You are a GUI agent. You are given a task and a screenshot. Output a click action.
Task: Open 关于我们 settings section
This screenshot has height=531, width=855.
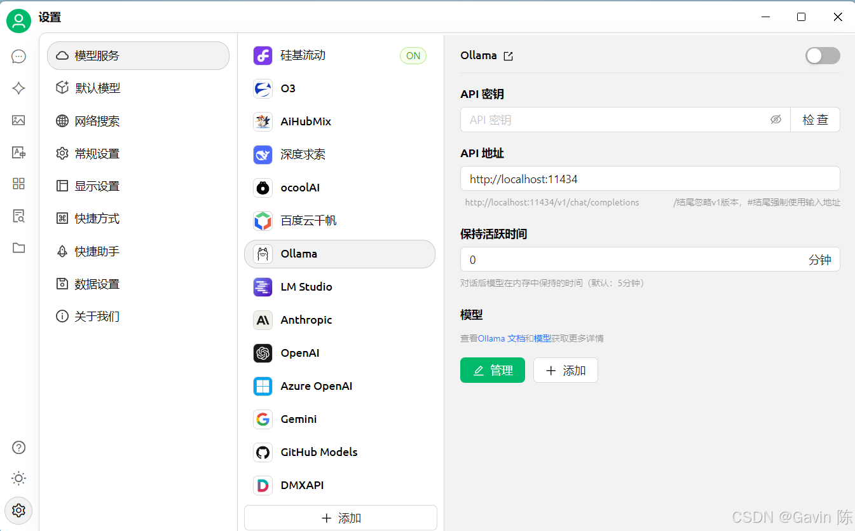(x=138, y=317)
